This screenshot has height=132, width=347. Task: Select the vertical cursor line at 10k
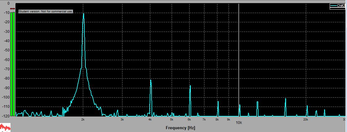click(x=238, y=60)
